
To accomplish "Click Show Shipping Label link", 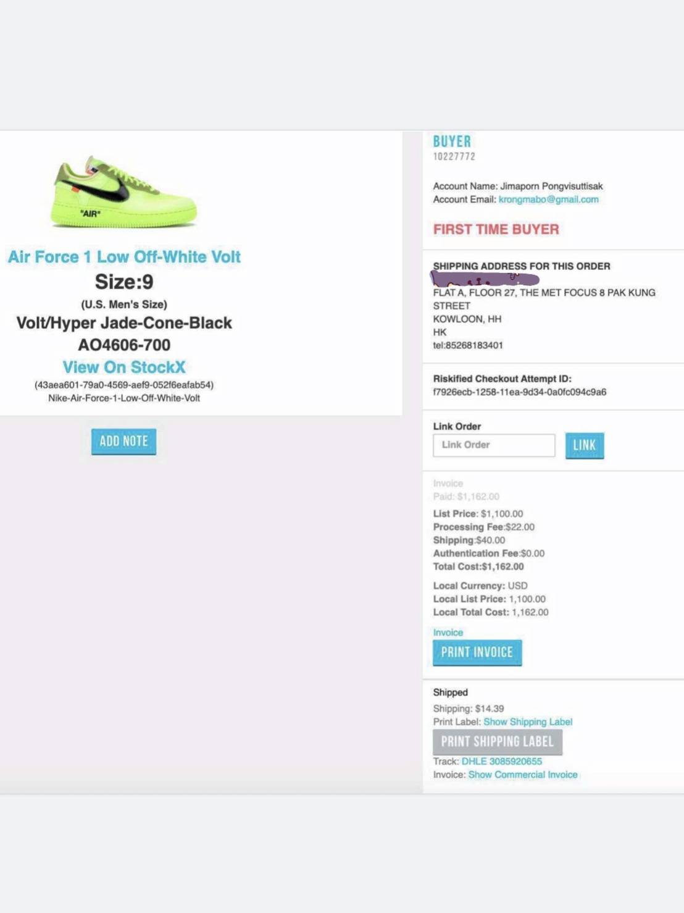I will tap(528, 722).
